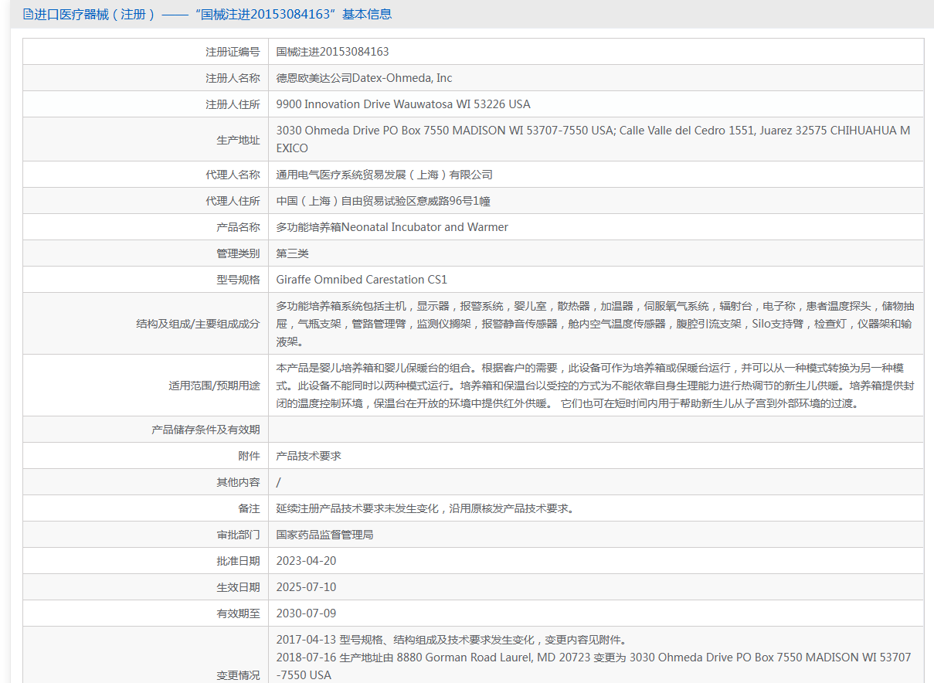Screen dimensions: 934x683
Task: Click the 生效日期 label
Action: click(x=238, y=587)
